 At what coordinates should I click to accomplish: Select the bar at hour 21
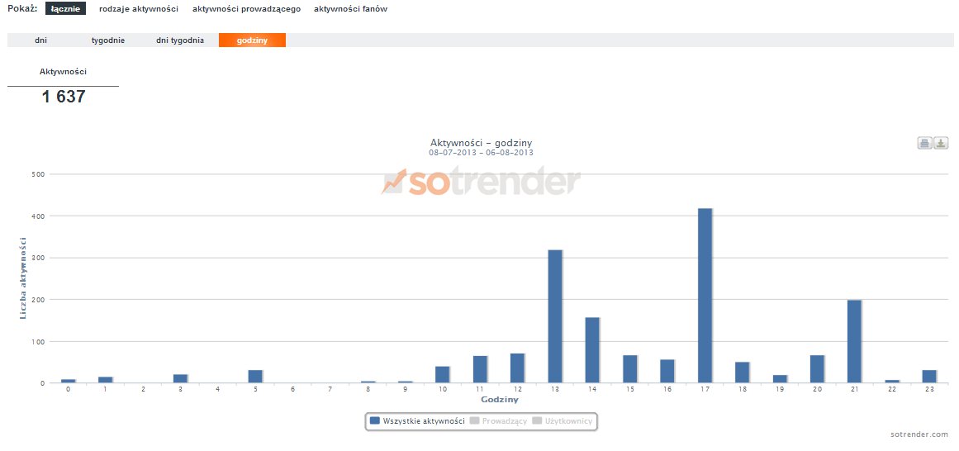[x=854, y=341]
